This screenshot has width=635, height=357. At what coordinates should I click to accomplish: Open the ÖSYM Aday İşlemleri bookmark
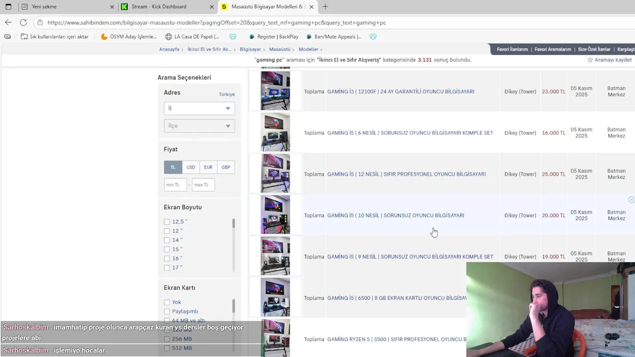129,37
